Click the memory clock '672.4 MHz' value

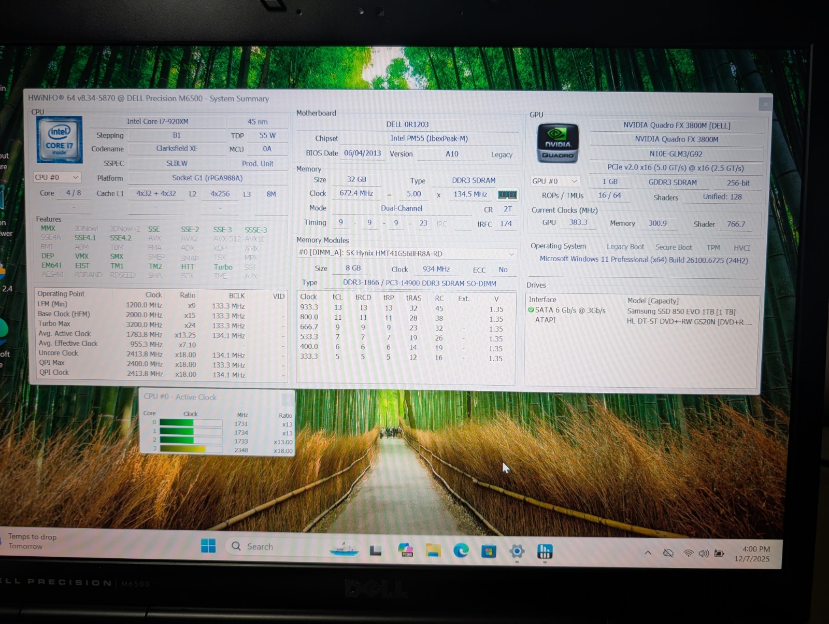tap(356, 193)
